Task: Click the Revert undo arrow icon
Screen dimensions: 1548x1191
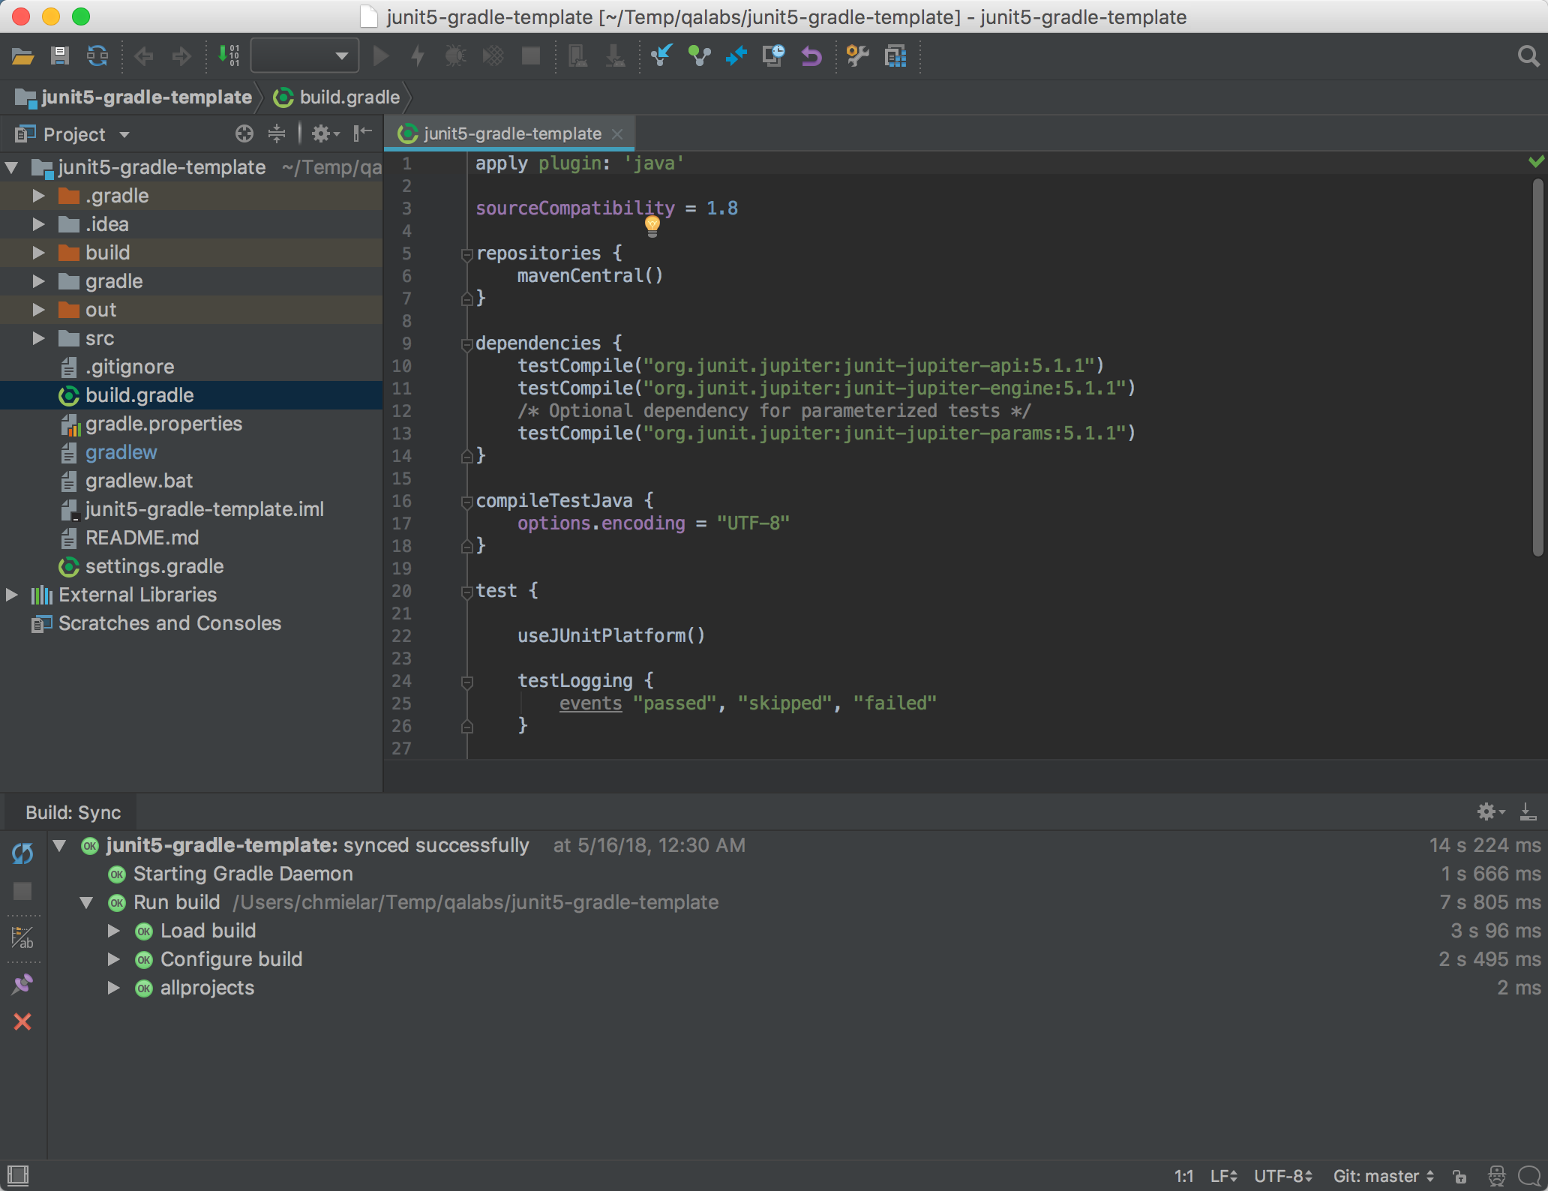Action: [x=811, y=56]
